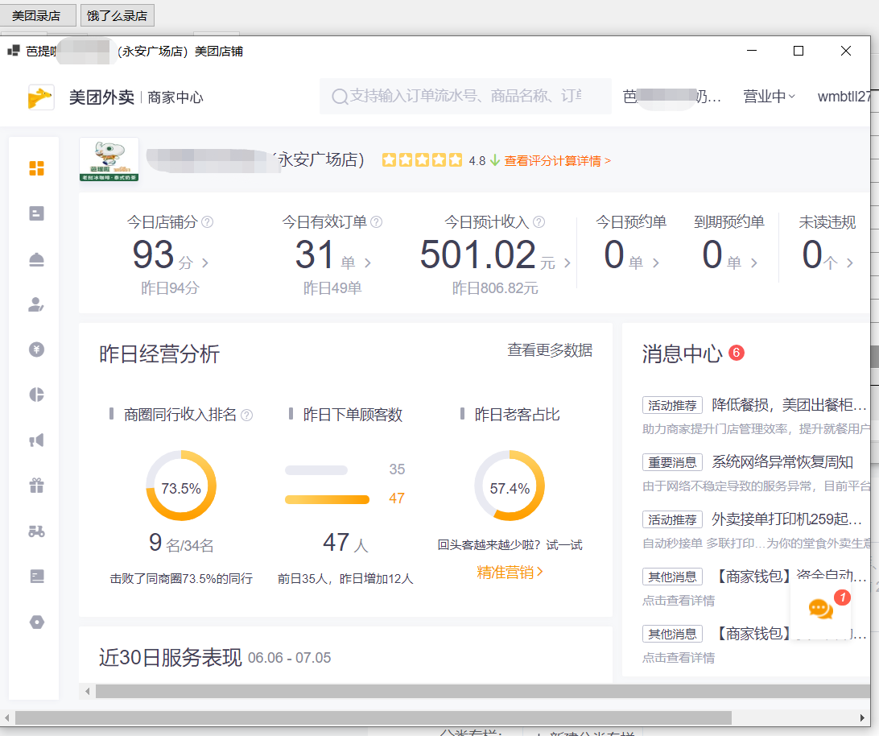
Task: Click the first 其他消息 tag
Action: (672, 577)
